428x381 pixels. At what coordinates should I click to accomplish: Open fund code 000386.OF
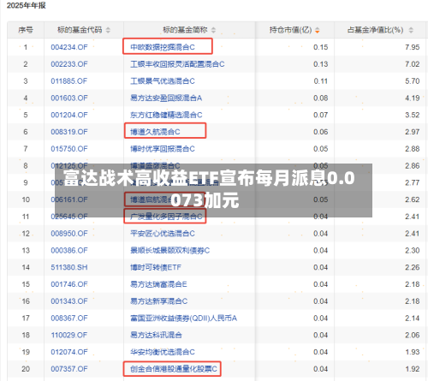(x=69, y=250)
